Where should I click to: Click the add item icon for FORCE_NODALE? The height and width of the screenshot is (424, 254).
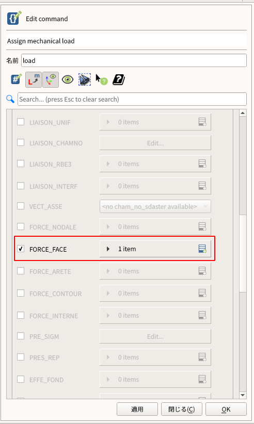coord(202,226)
